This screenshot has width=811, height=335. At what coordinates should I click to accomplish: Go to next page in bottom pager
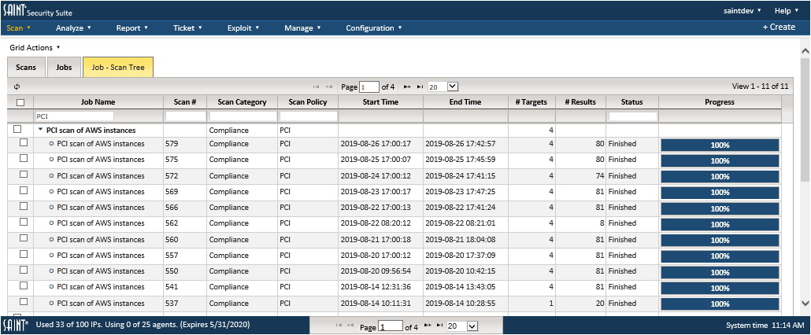click(x=428, y=326)
